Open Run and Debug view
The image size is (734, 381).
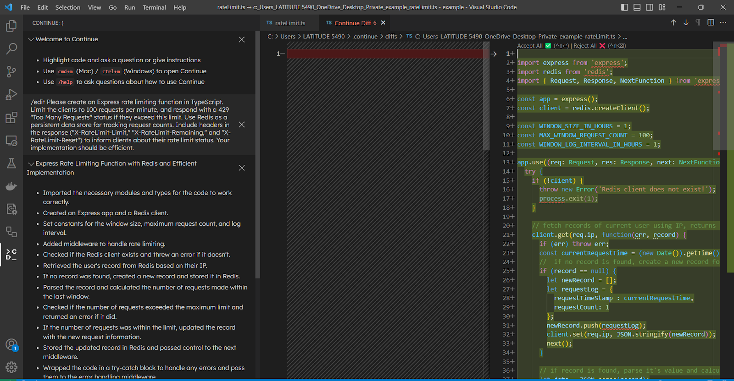(x=11, y=94)
